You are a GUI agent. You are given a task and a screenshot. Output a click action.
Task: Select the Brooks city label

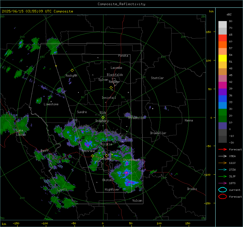point(192,189)
